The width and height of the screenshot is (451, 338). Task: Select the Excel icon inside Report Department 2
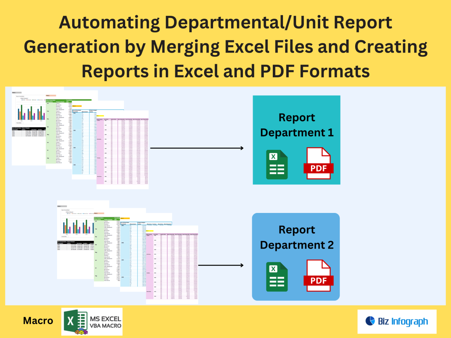276,277
